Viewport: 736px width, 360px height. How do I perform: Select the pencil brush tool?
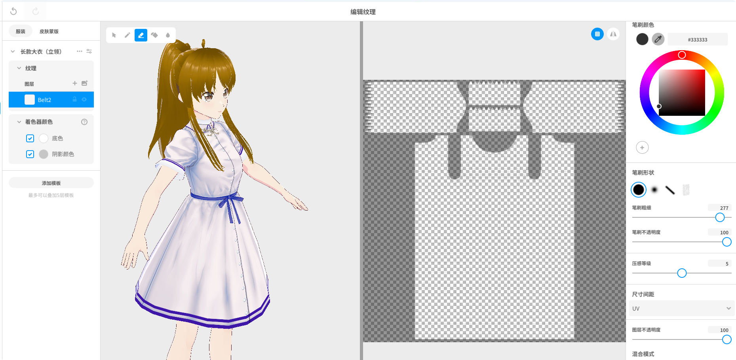(127, 35)
